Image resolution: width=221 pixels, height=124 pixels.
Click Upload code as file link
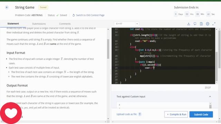127,114
